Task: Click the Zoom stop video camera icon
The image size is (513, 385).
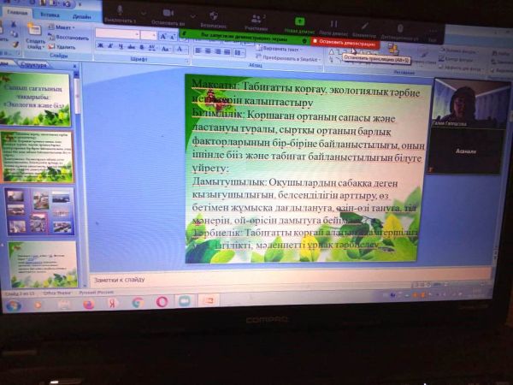Action: point(168,12)
